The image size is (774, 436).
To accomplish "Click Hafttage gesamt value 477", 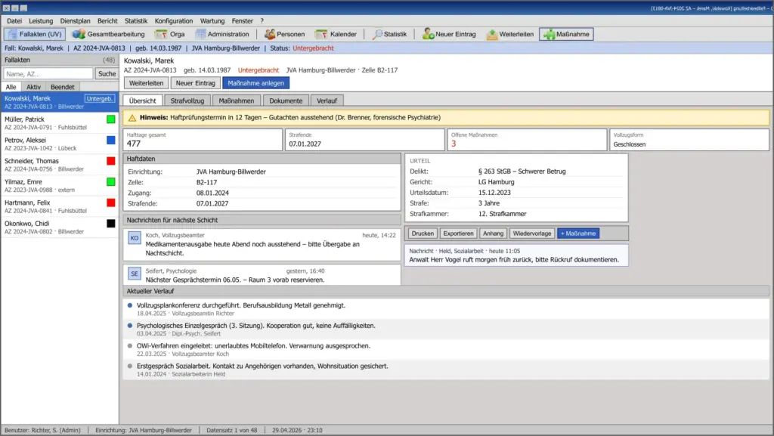I will point(134,144).
